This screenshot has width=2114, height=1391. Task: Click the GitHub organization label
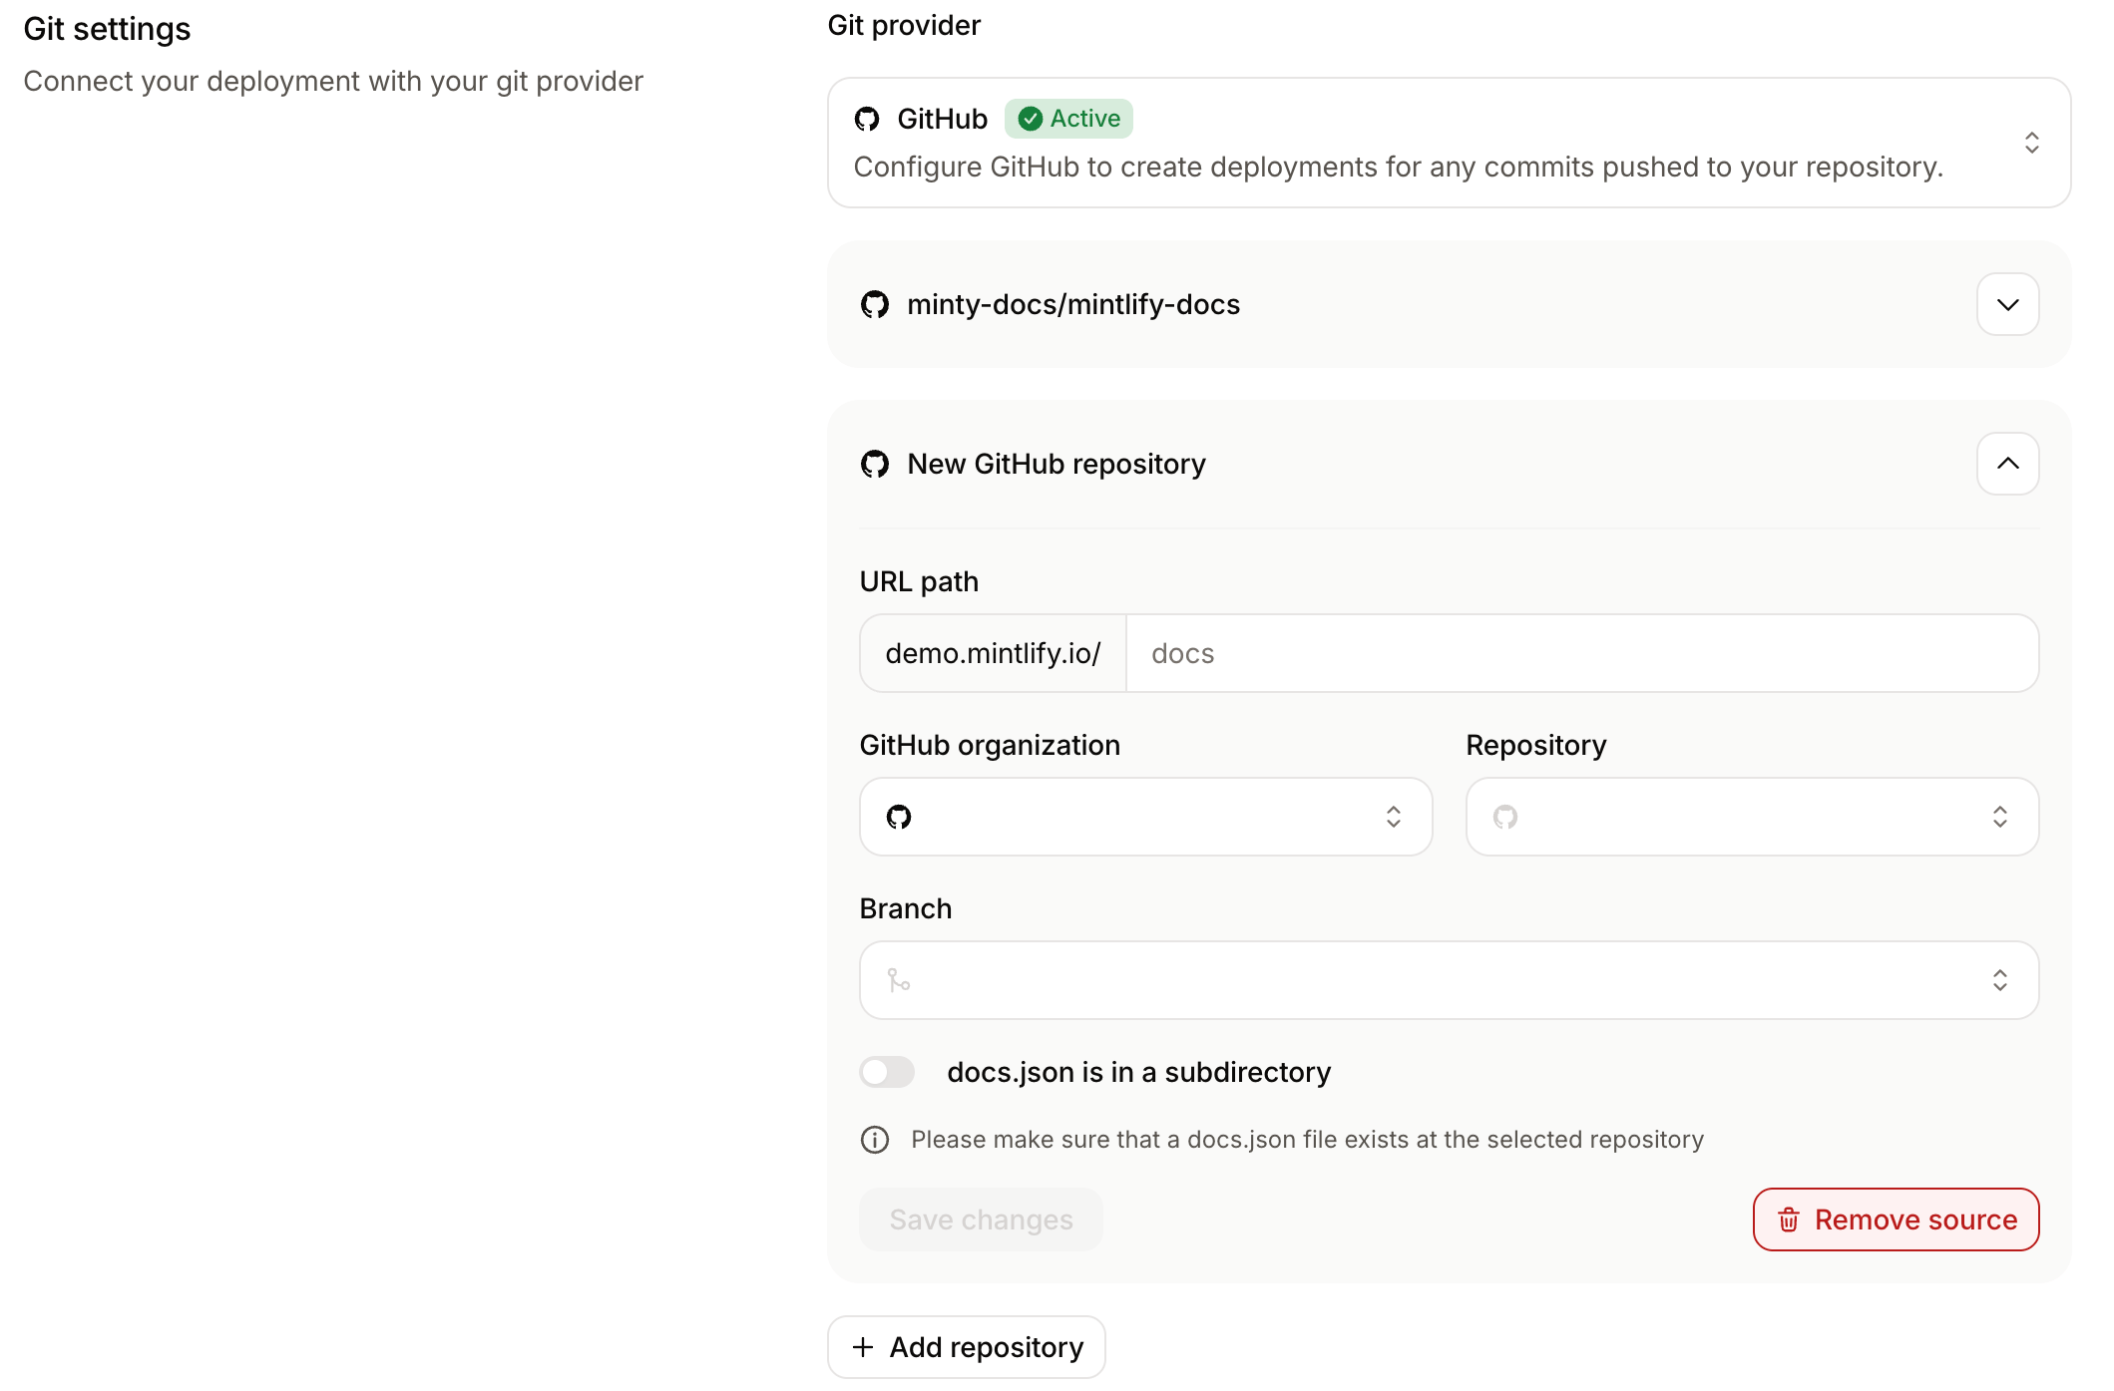(990, 745)
